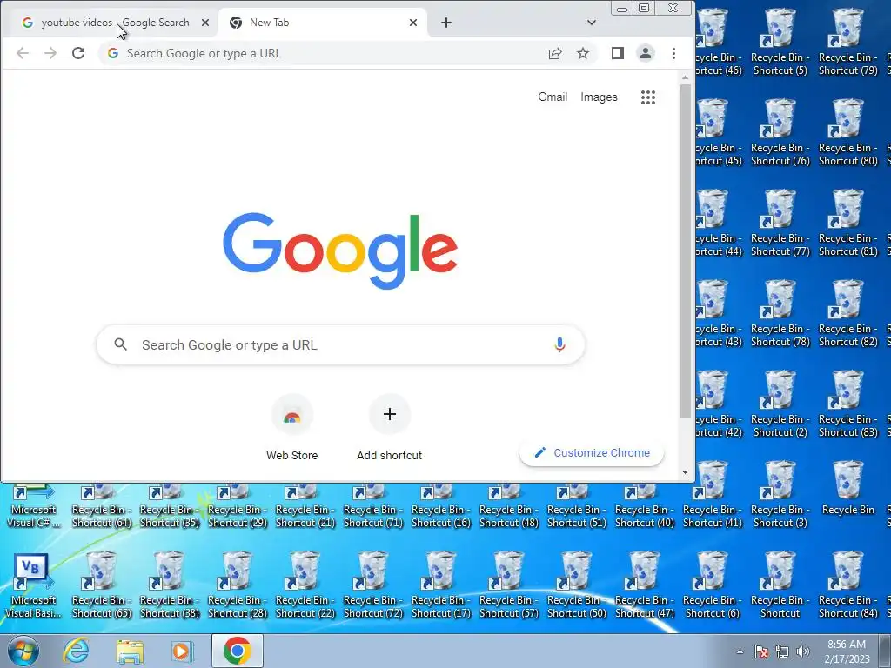Open the Windows Start button
This screenshot has width=891, height=668.
23,651
